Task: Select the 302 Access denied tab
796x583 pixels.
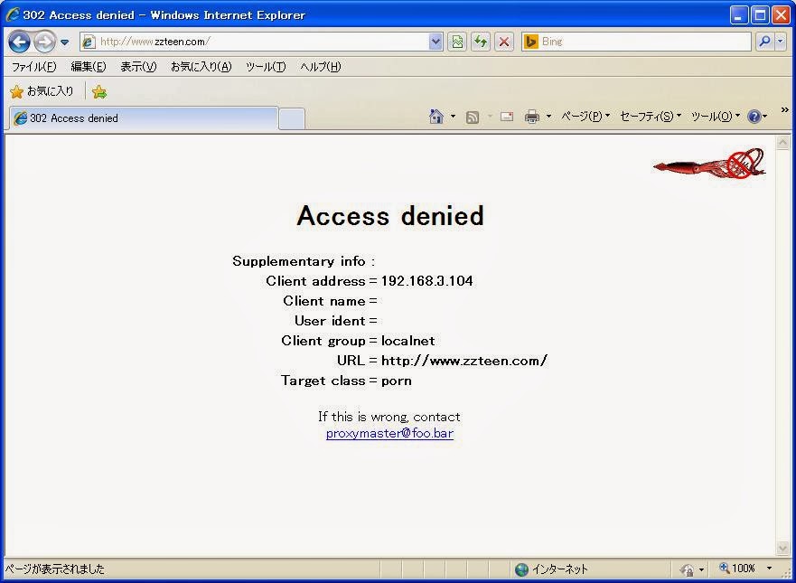Action: (x=144, y=118)
